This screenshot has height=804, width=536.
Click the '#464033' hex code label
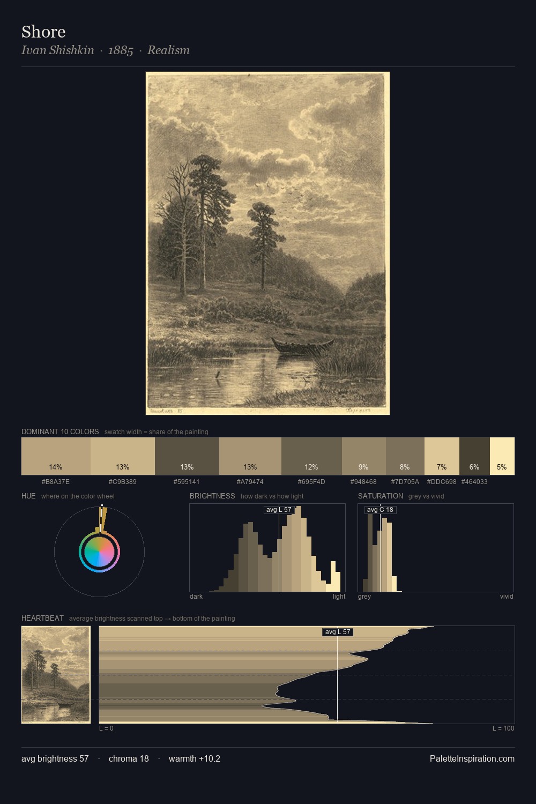[474, 481]
